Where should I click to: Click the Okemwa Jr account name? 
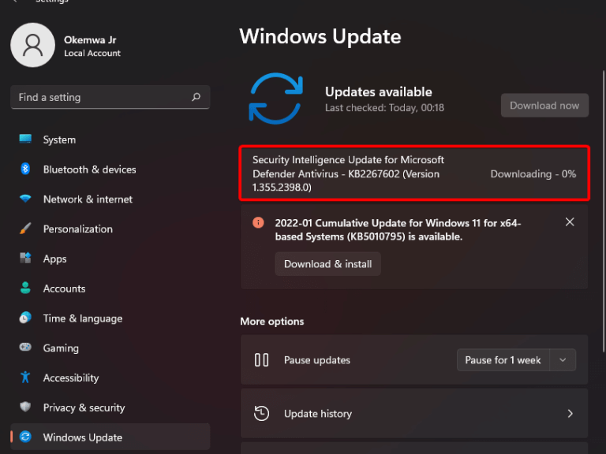pyautogui.click(x=90, y=39)
